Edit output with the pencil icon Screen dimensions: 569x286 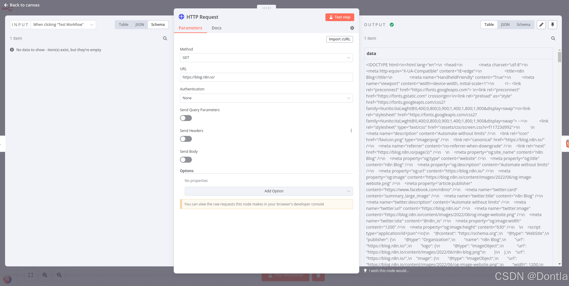point(541,25)
